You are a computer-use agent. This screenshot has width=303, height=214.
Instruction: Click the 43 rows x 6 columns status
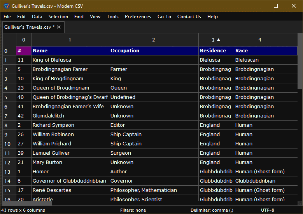click(23, 210)
